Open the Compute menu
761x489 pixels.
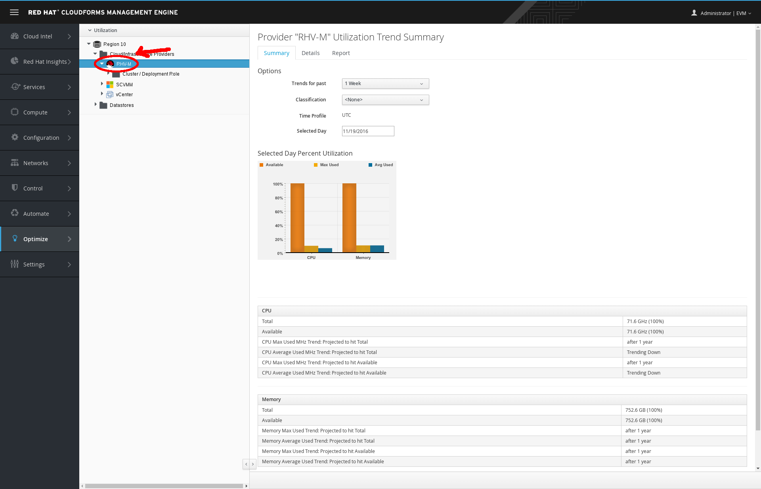(x=40, y=112)
